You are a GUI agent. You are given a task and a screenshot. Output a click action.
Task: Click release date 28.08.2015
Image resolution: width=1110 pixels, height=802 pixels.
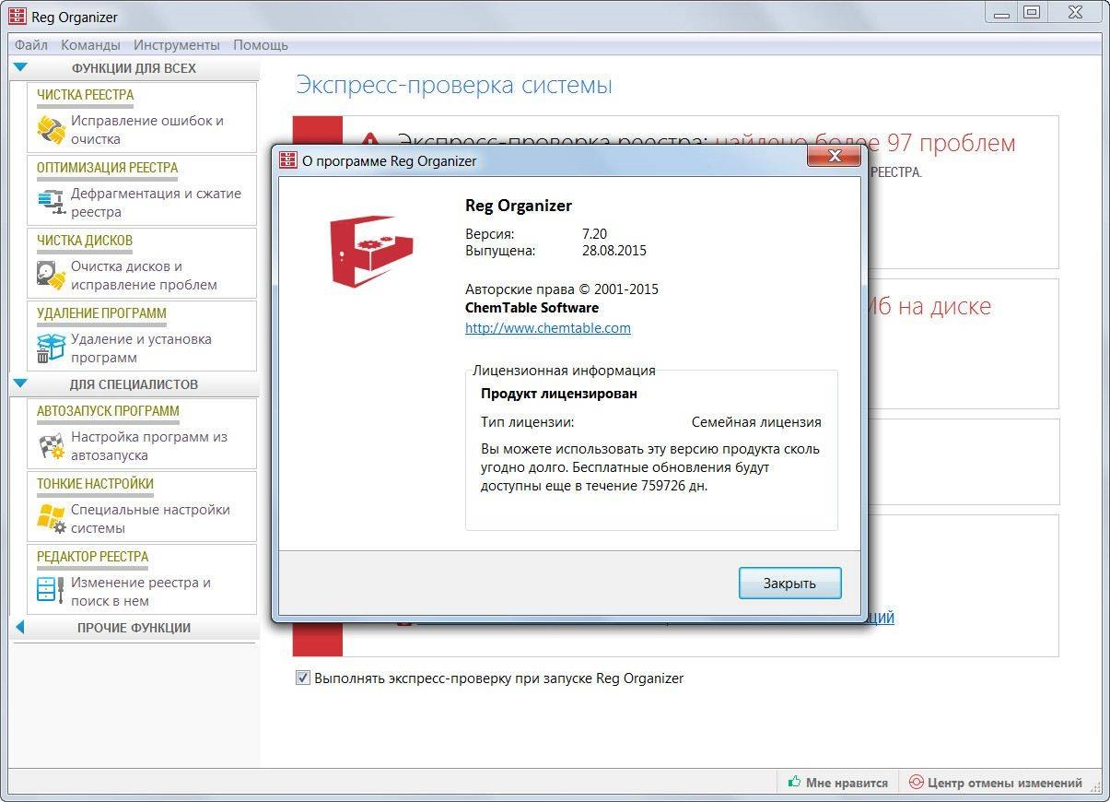pos(614,251)
